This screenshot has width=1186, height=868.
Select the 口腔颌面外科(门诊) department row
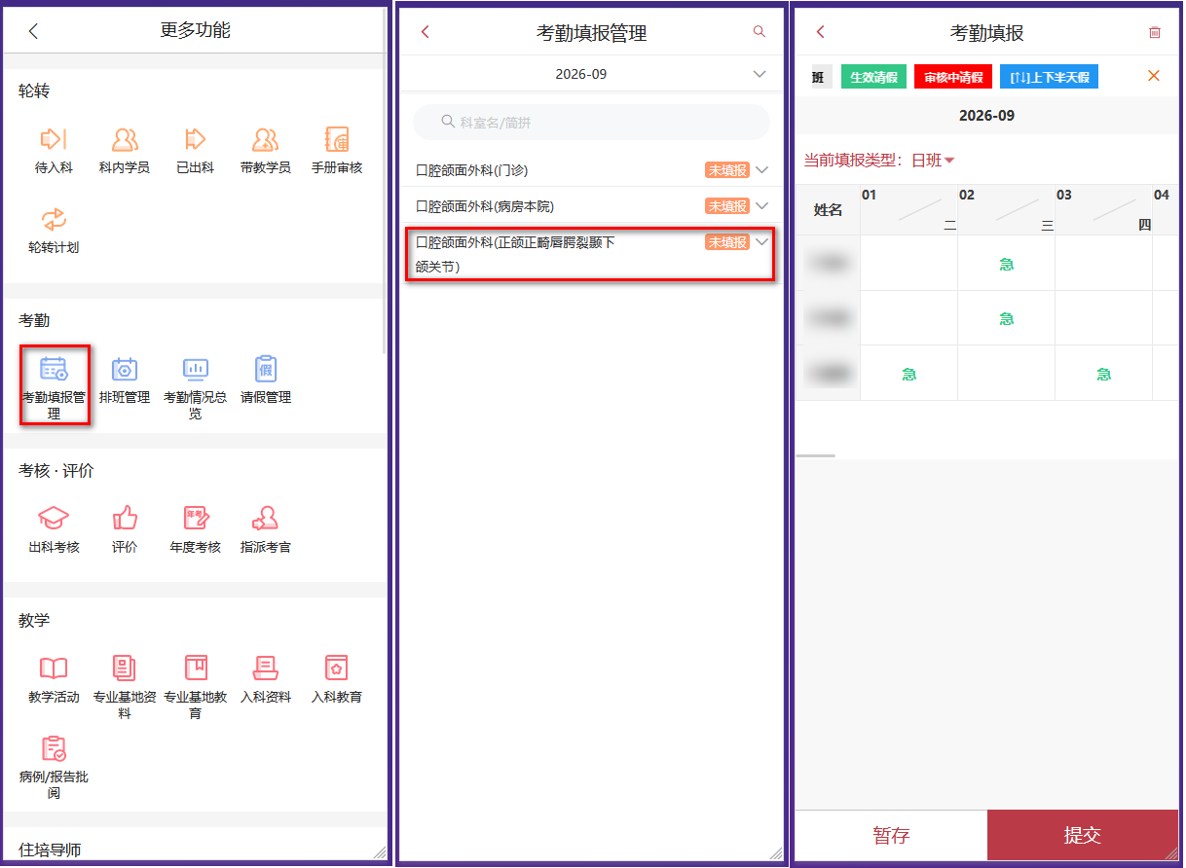pos(591,170)
